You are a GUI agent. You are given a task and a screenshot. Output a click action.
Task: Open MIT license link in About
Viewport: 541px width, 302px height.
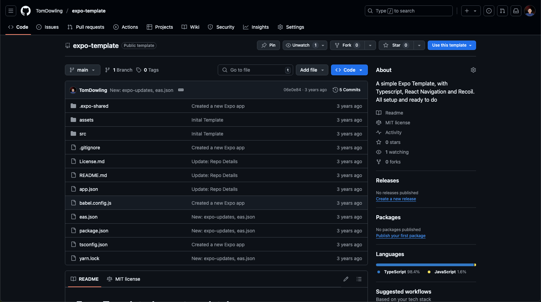pos(393,123)
